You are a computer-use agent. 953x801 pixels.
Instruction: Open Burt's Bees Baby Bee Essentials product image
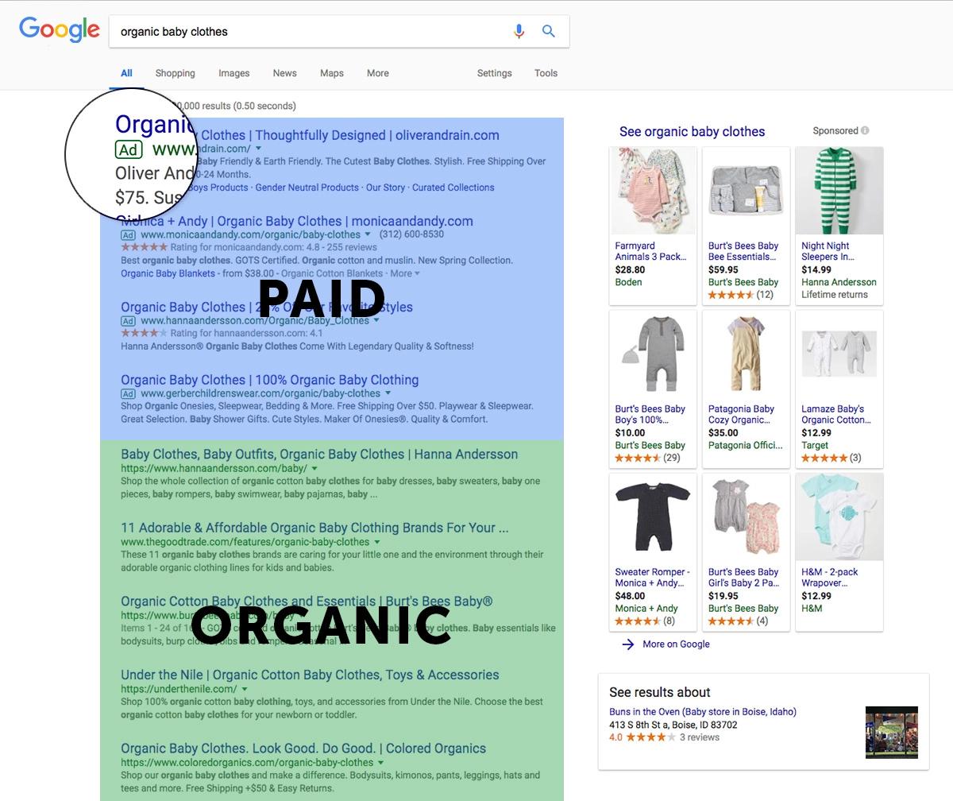click(746, 191)
